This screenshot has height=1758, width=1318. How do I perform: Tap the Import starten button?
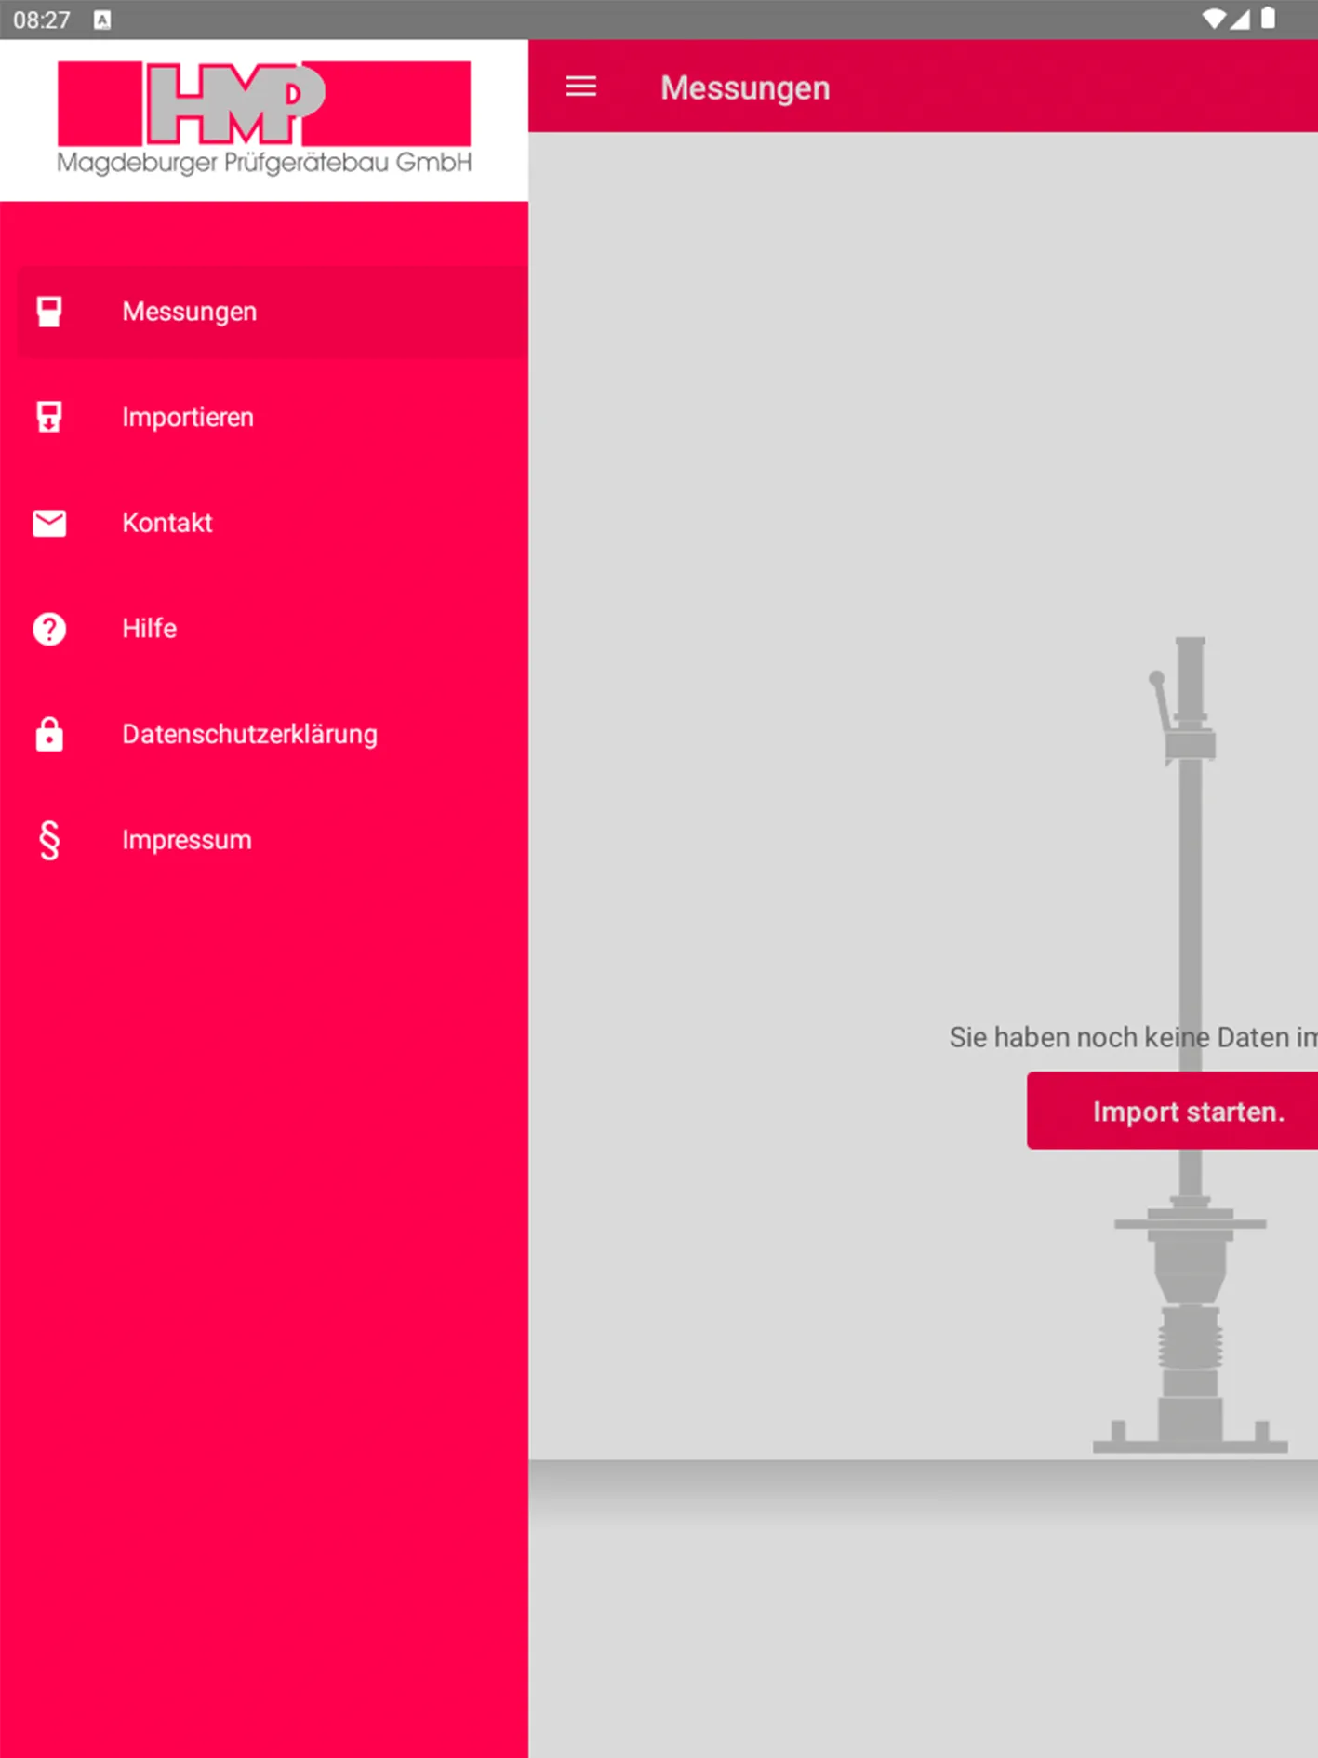pyautogui.click(x=1172, y=1111)
